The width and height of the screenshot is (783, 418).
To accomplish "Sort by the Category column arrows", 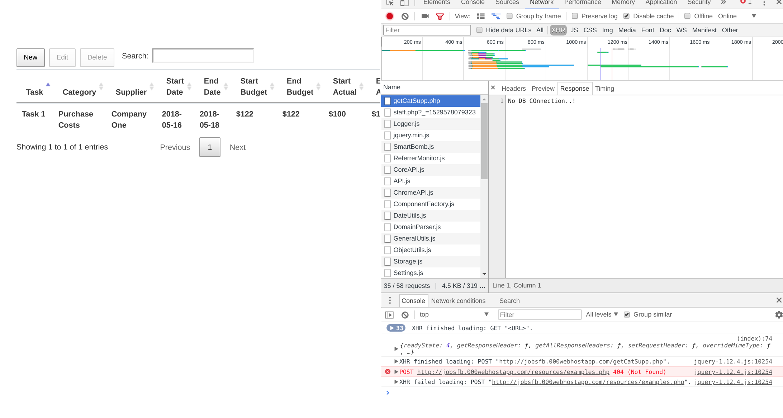I will pyautogui.click(x=101, y=86).
